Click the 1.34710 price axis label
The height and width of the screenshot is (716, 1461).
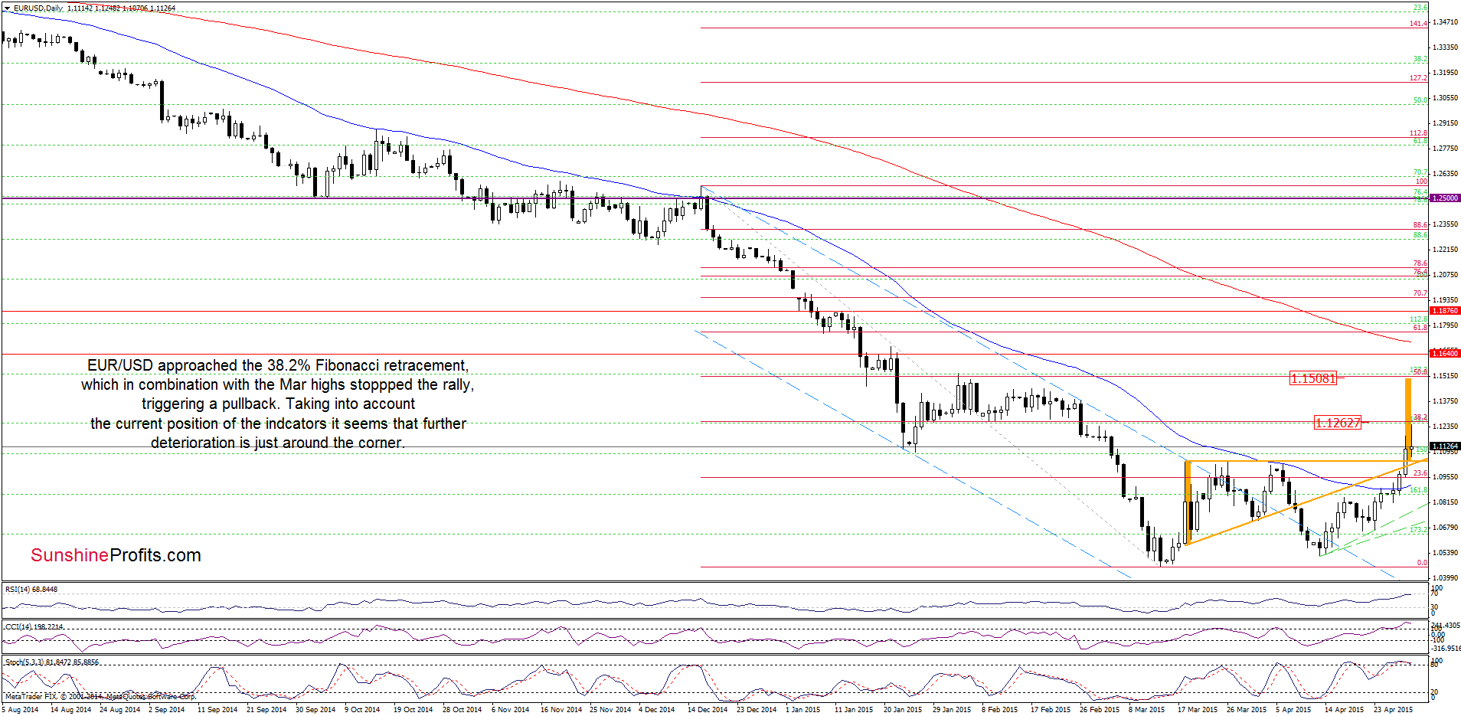tap(1446, 22)
